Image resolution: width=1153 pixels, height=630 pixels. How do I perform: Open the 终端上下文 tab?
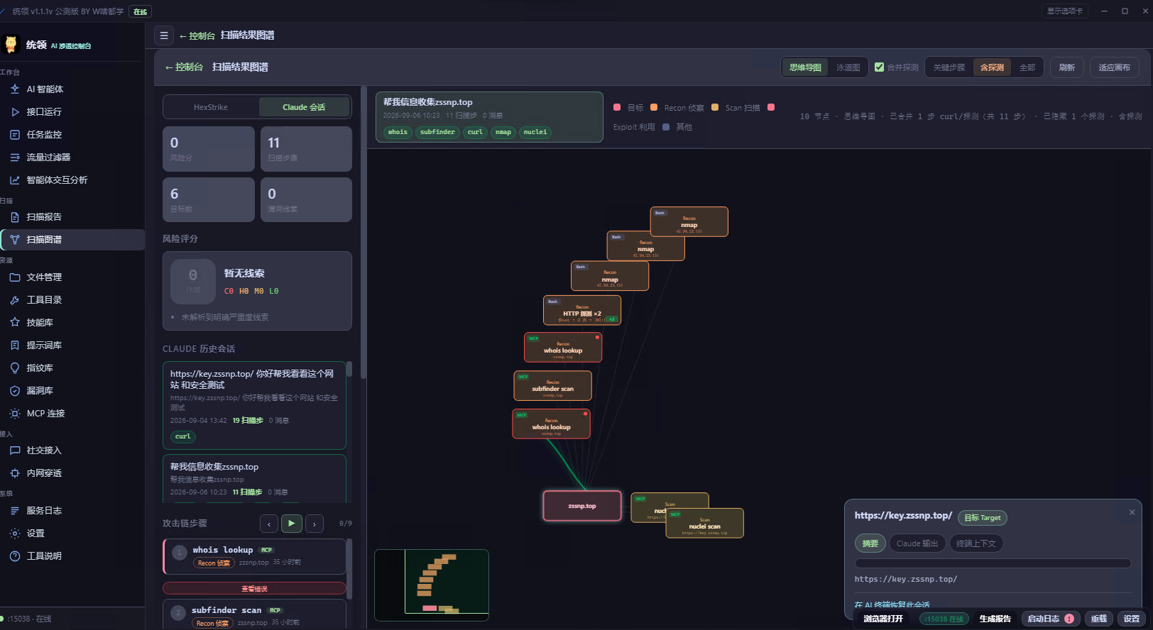(976, 543)
